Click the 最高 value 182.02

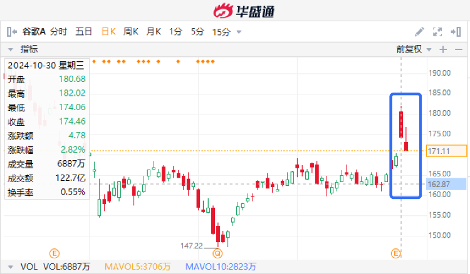(72, 93)
